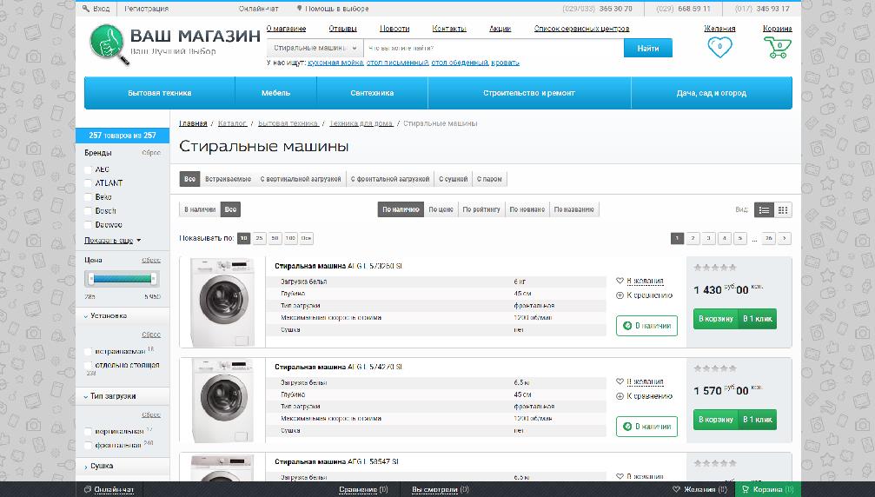Click heart icon for AEG 1 430 руб washer
This screenshot has height=497, width=875.
[x=620, y=281]
